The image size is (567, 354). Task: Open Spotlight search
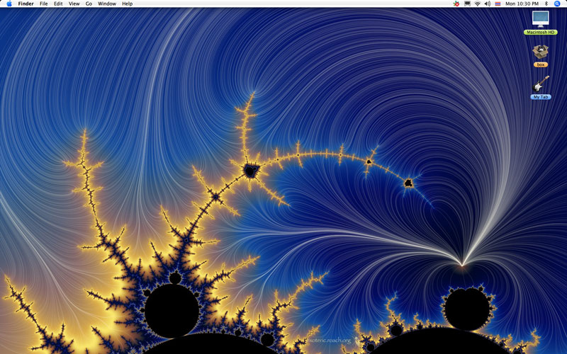pos(557,4)
